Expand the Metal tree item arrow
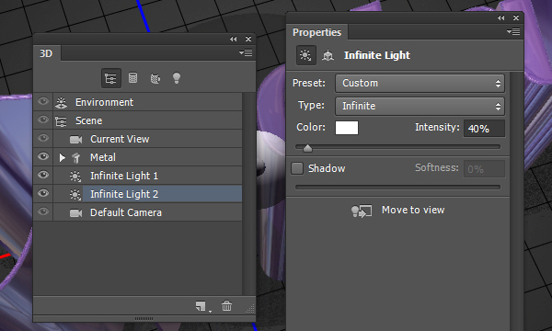Image resolution: width=552 pixels, height=331 pixels. point(63,157)
